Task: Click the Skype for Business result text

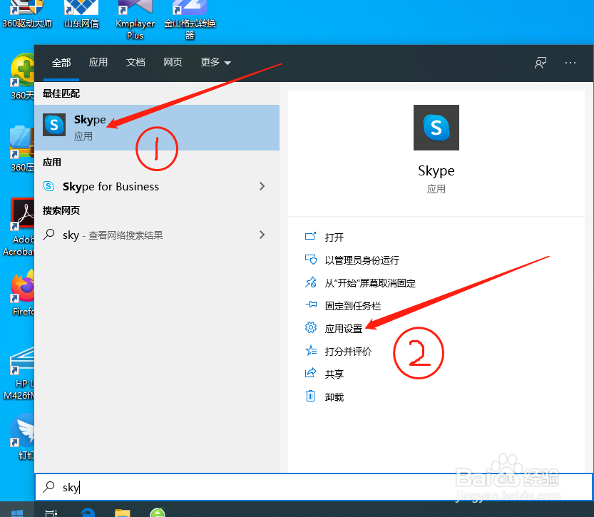Action: [x=111, y=186]
